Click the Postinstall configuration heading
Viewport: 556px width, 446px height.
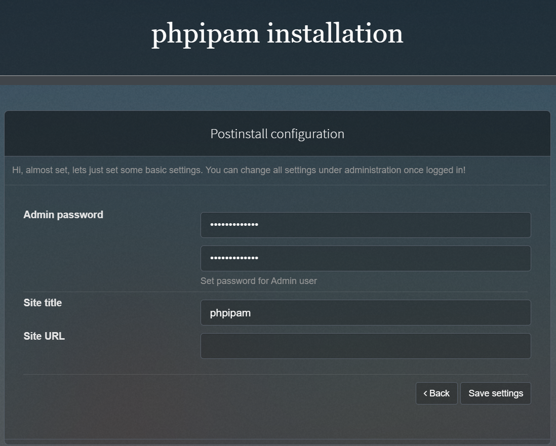point(277,134)
